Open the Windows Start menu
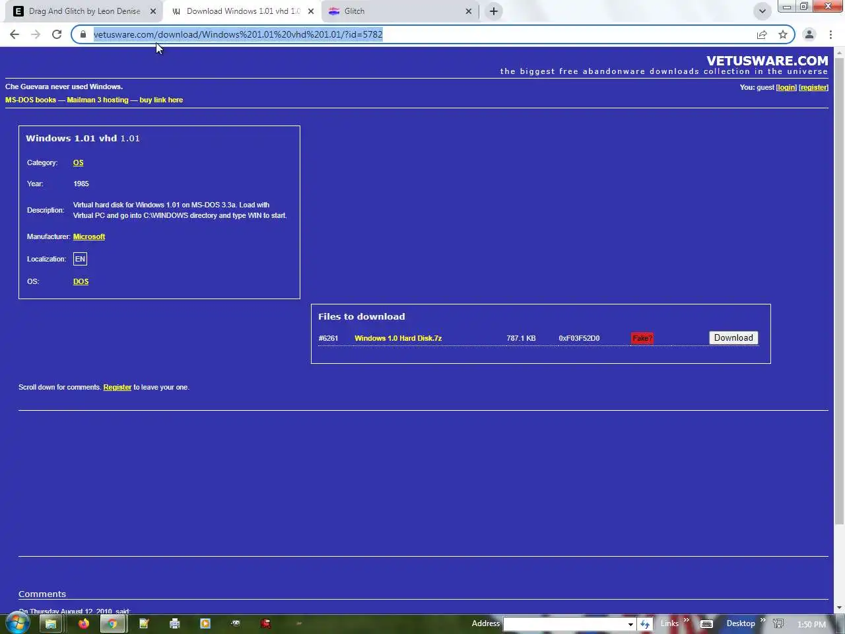Viewport: 845px width, 634px height. (18, 623)
